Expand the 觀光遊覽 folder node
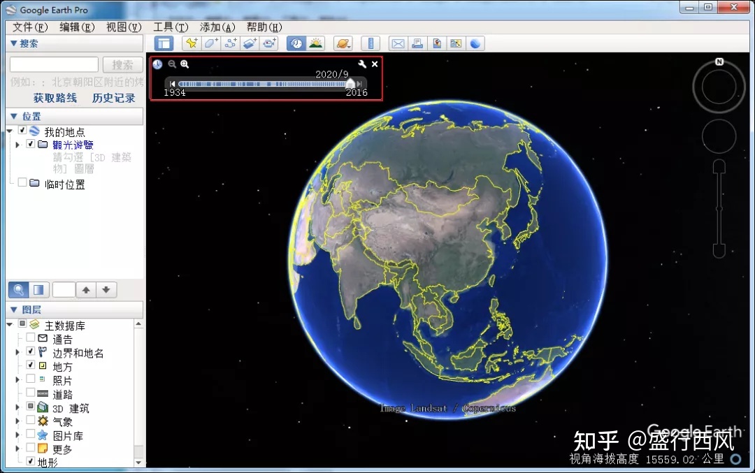Image resolution: width=755 pixels, height=473 pixels. 17,145
